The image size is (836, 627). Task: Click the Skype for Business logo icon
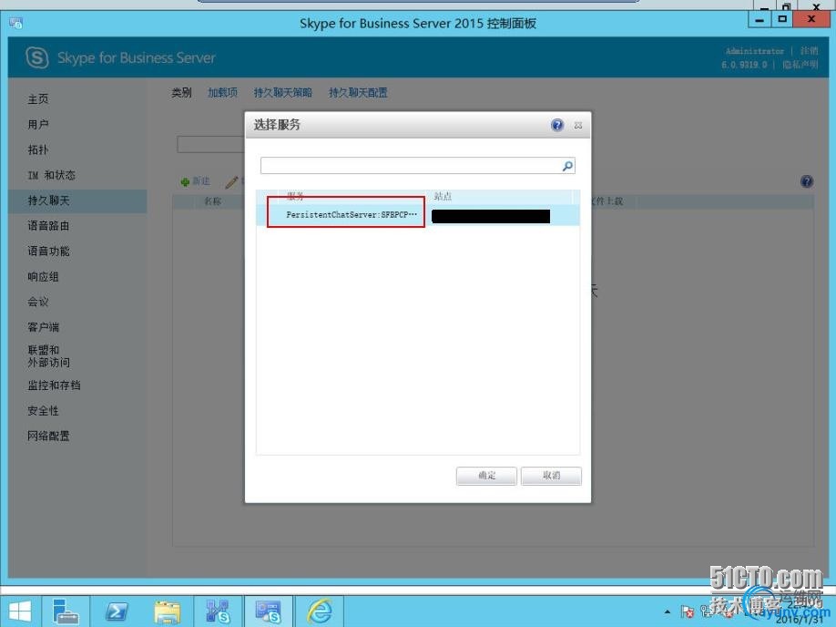tap(37, 57)
